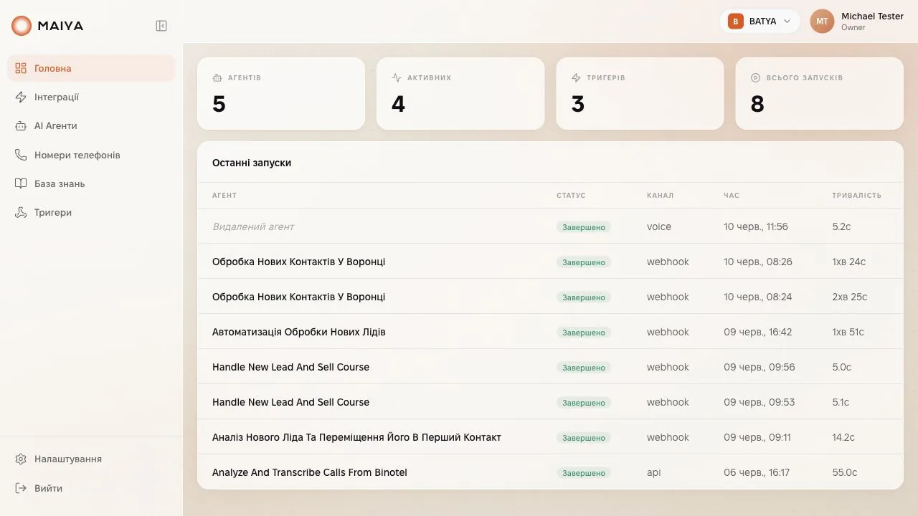Viewport: 918px width, 516px height.
Task: Open the Analyze And Transcribe Calls From Binotel run
Action: point(550,472)
